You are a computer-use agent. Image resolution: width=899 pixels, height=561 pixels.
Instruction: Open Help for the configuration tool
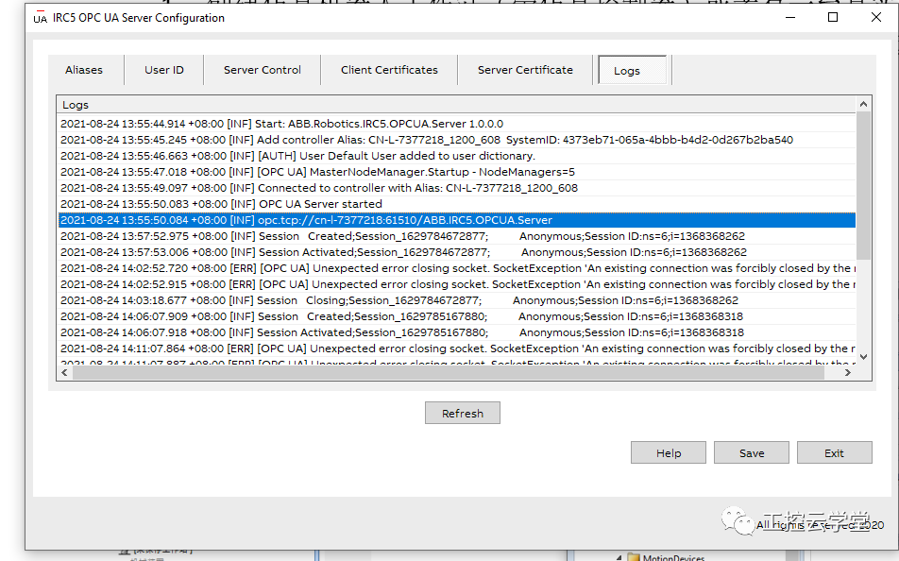pyautogui.click(x=669, y=452)
